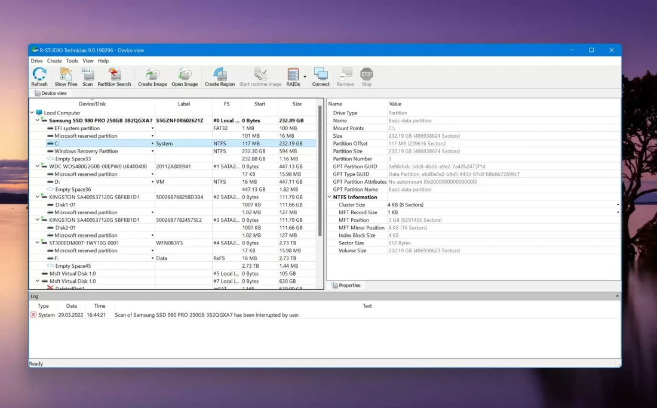The image size is (657, 408).
Task: Open the RAIDs dropdown arrow
Action: coord(305,76)
